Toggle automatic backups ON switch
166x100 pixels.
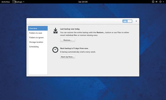[x=127, y=21]
